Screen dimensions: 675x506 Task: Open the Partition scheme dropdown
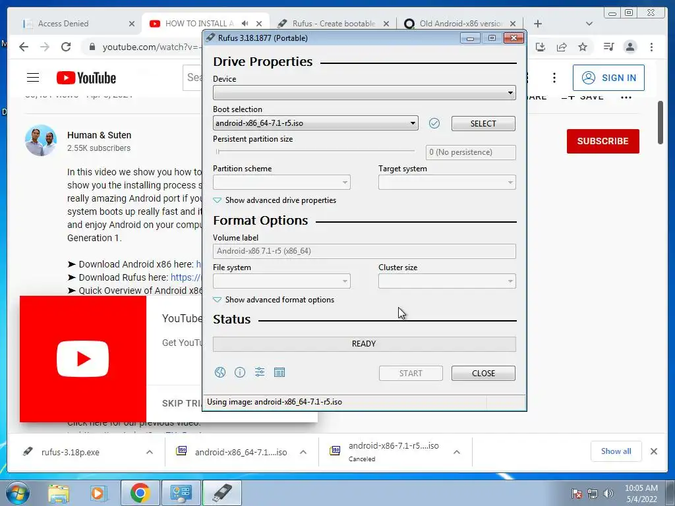(281, 182)
